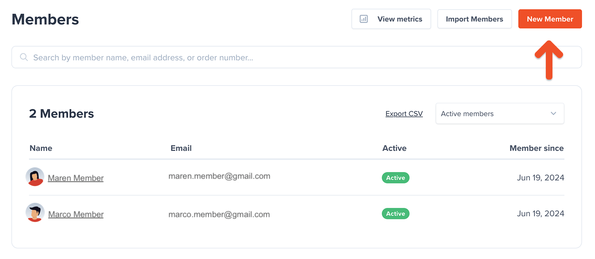
Task: Create a New Member
Action: (x=550, y=19)
